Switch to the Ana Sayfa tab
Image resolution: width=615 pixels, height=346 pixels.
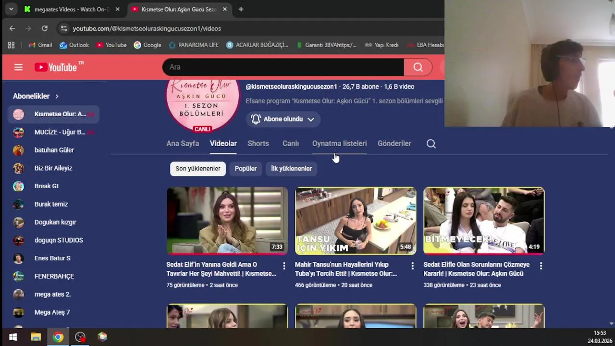[x=183, y=144]
